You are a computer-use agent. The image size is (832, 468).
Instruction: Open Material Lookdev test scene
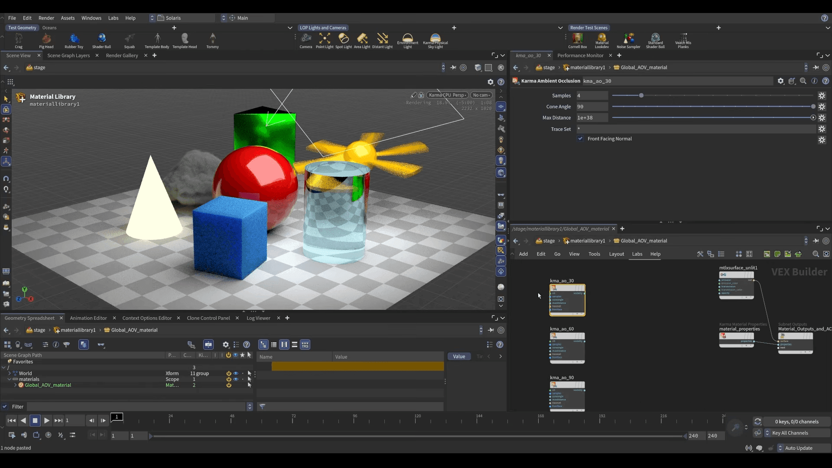[x=602, y=41]
